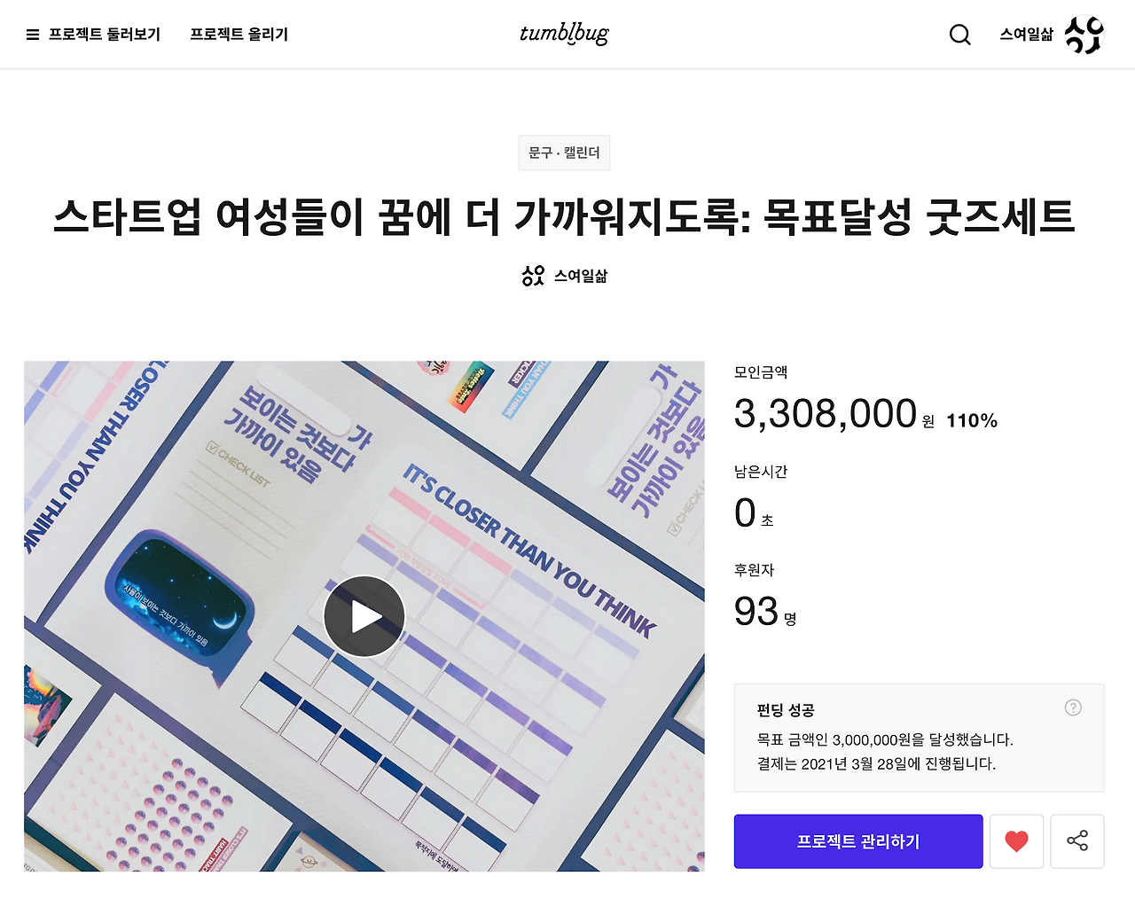Click the 93 backers count
Viewport: 1135px width, 899px height.
(x=756, y=611)
